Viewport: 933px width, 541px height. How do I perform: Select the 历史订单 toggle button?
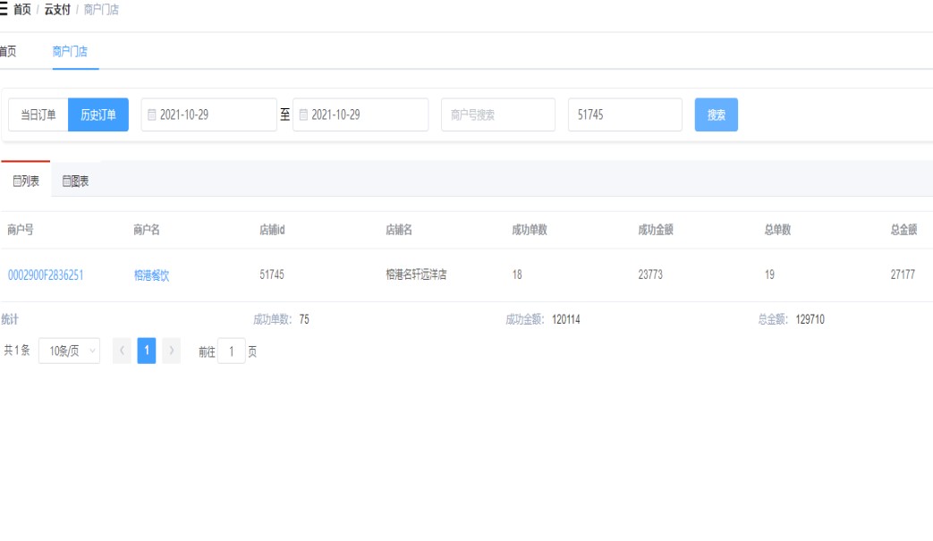pos(98,114)
